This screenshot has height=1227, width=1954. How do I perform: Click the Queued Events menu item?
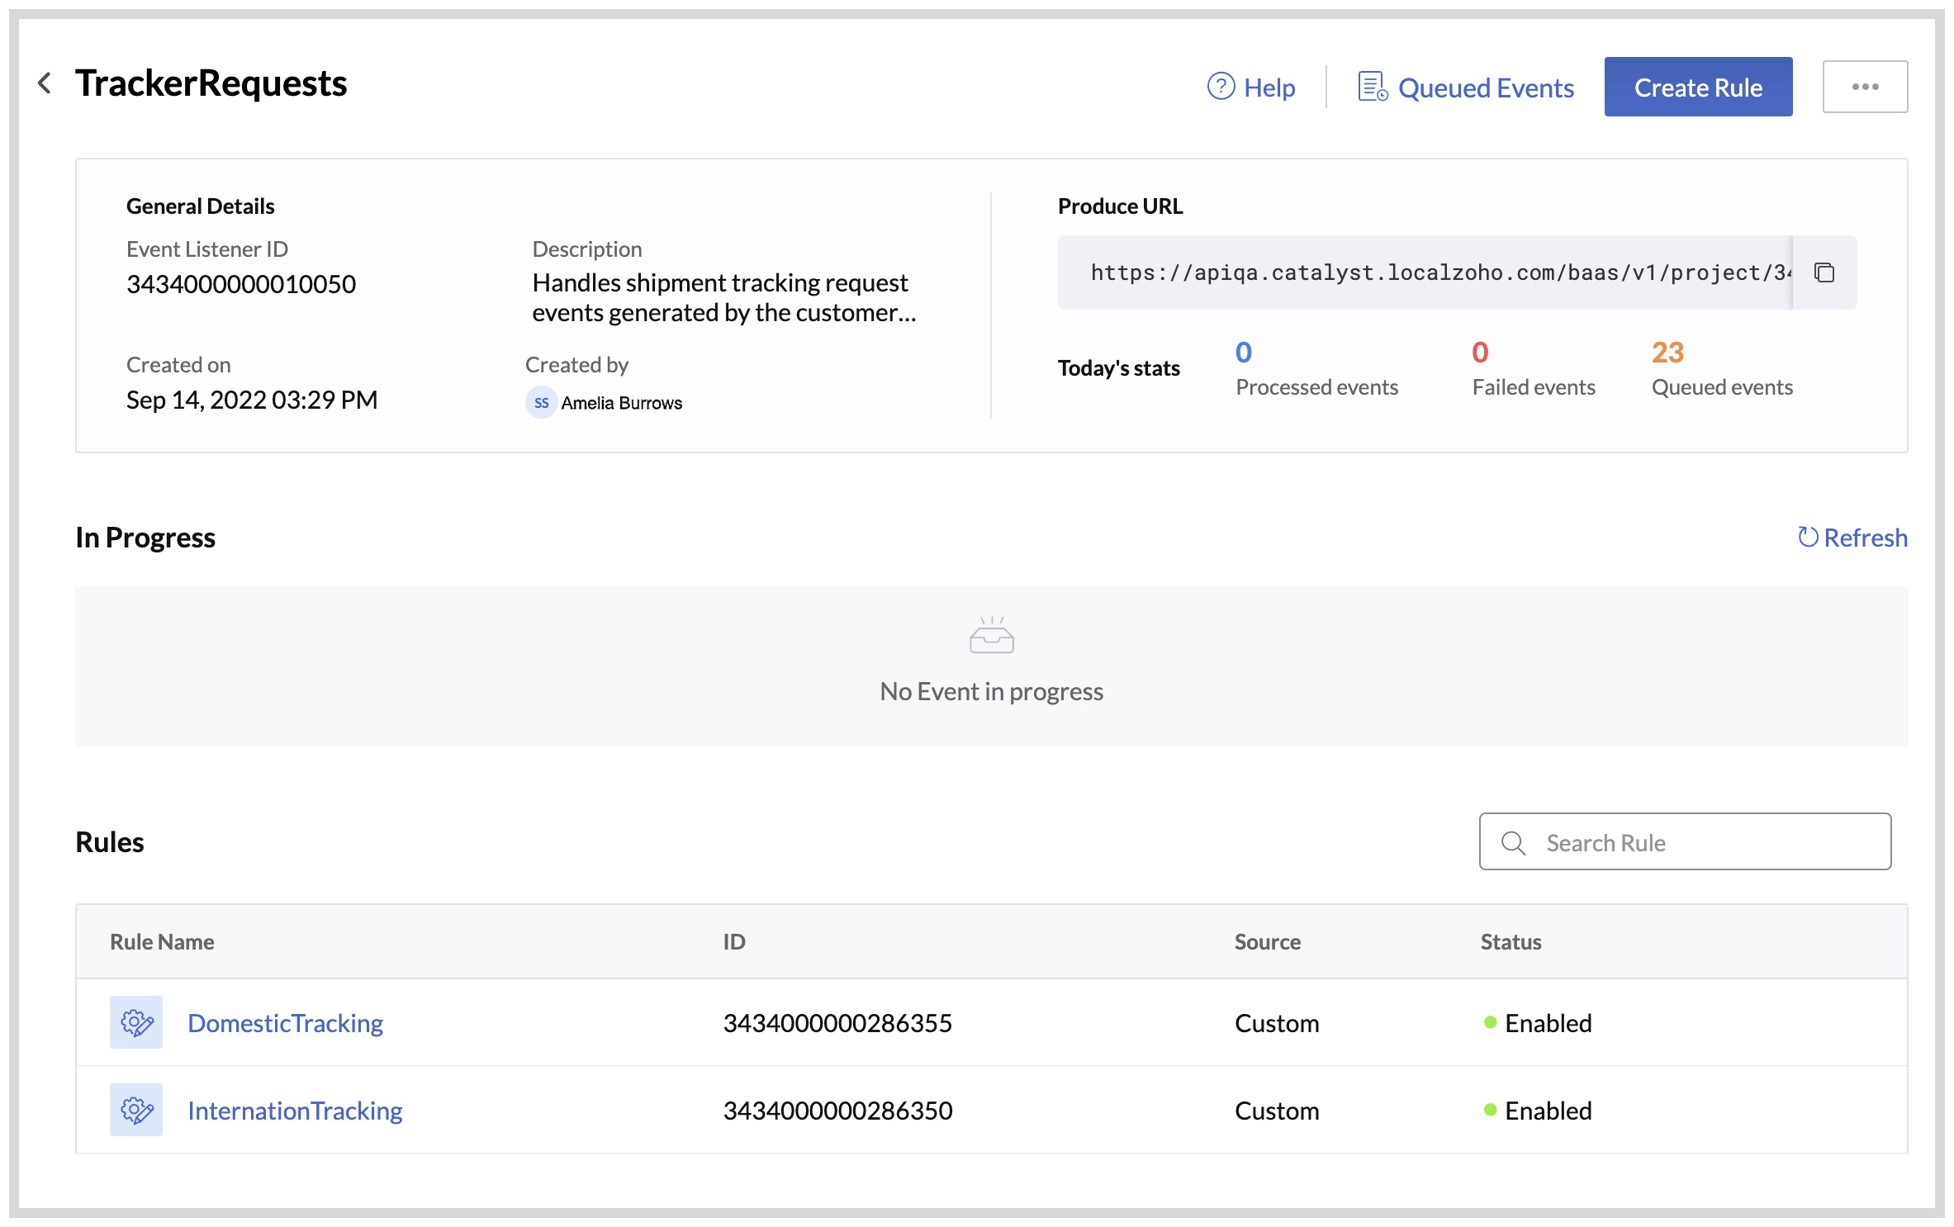(x=1487, y=87)
